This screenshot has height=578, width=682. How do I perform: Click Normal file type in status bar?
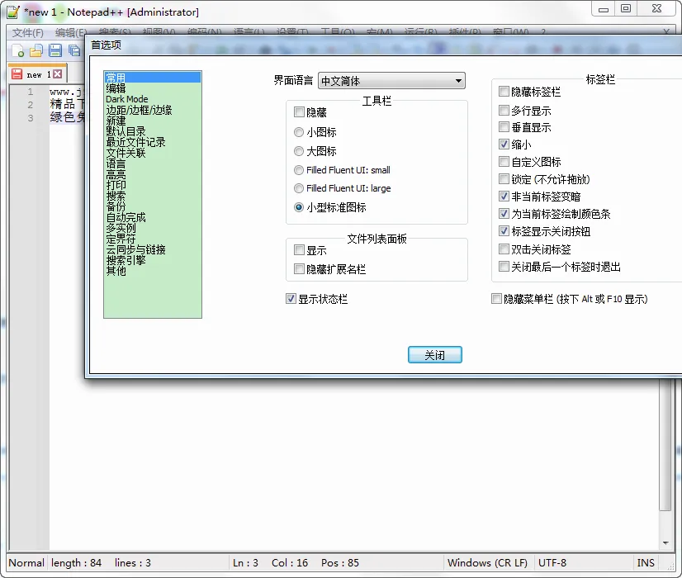coord(26,563)
